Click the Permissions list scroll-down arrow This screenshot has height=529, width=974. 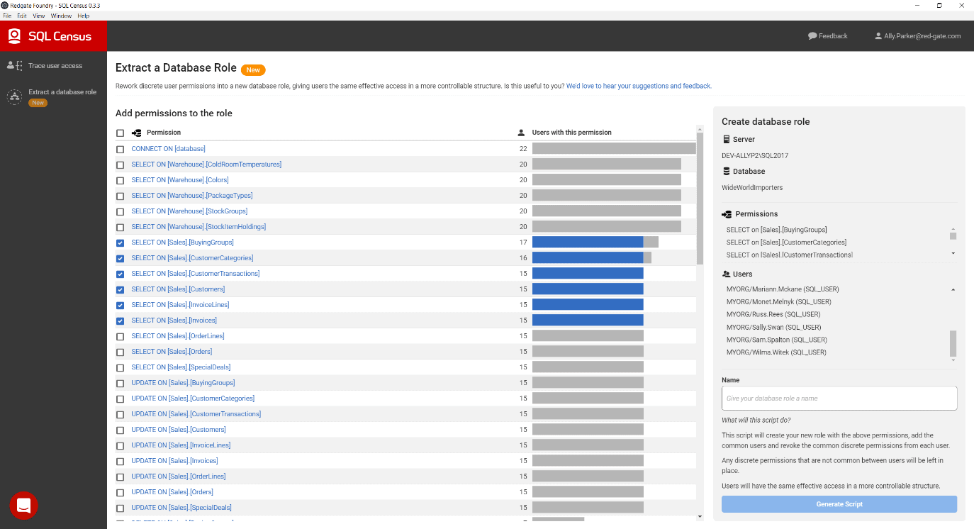coord(953,253)
